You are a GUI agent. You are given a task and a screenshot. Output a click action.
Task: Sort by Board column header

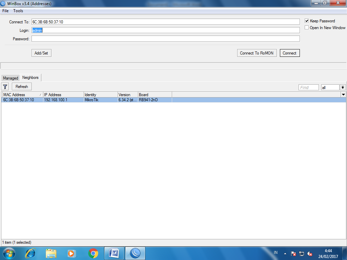pos(155,95)
